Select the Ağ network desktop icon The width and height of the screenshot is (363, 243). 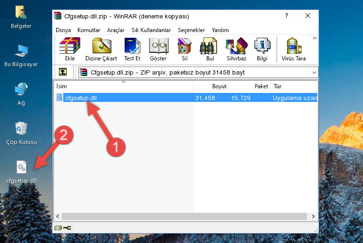tap(21, 94)
